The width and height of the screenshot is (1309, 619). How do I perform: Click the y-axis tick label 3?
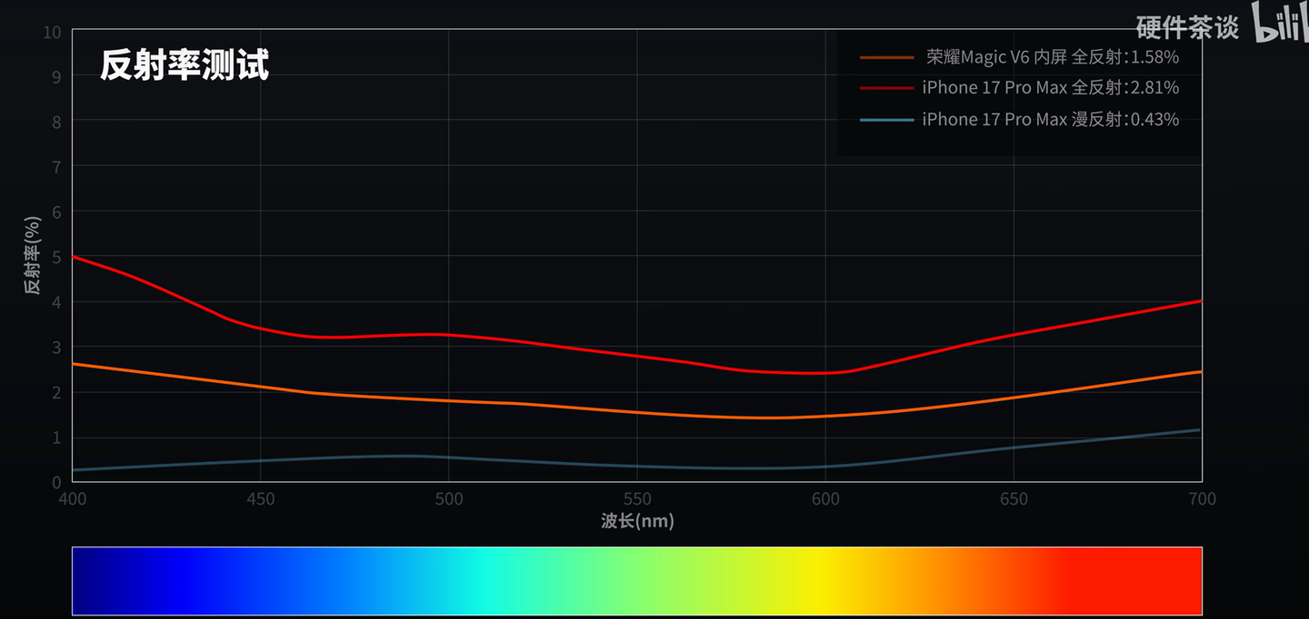pyautogui.click(x=56, y=348)
